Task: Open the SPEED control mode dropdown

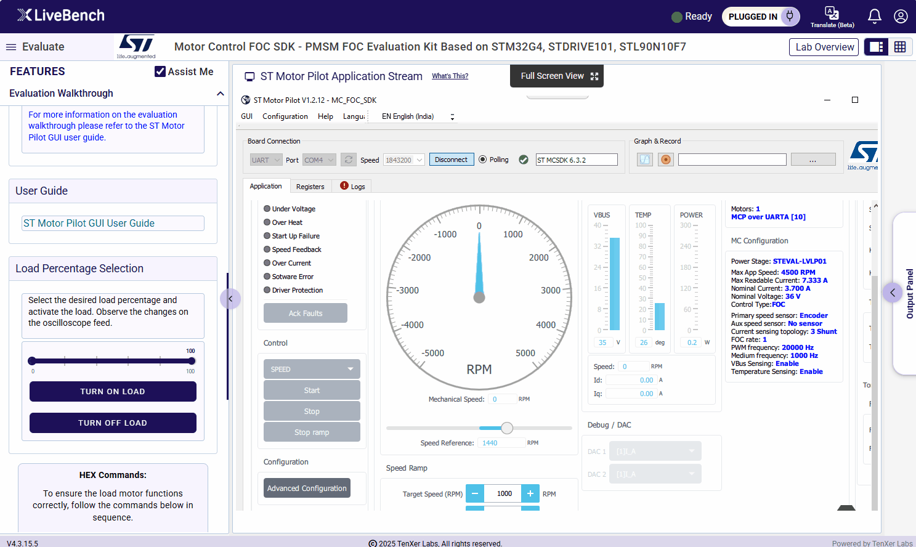Action: click(312, 369)
